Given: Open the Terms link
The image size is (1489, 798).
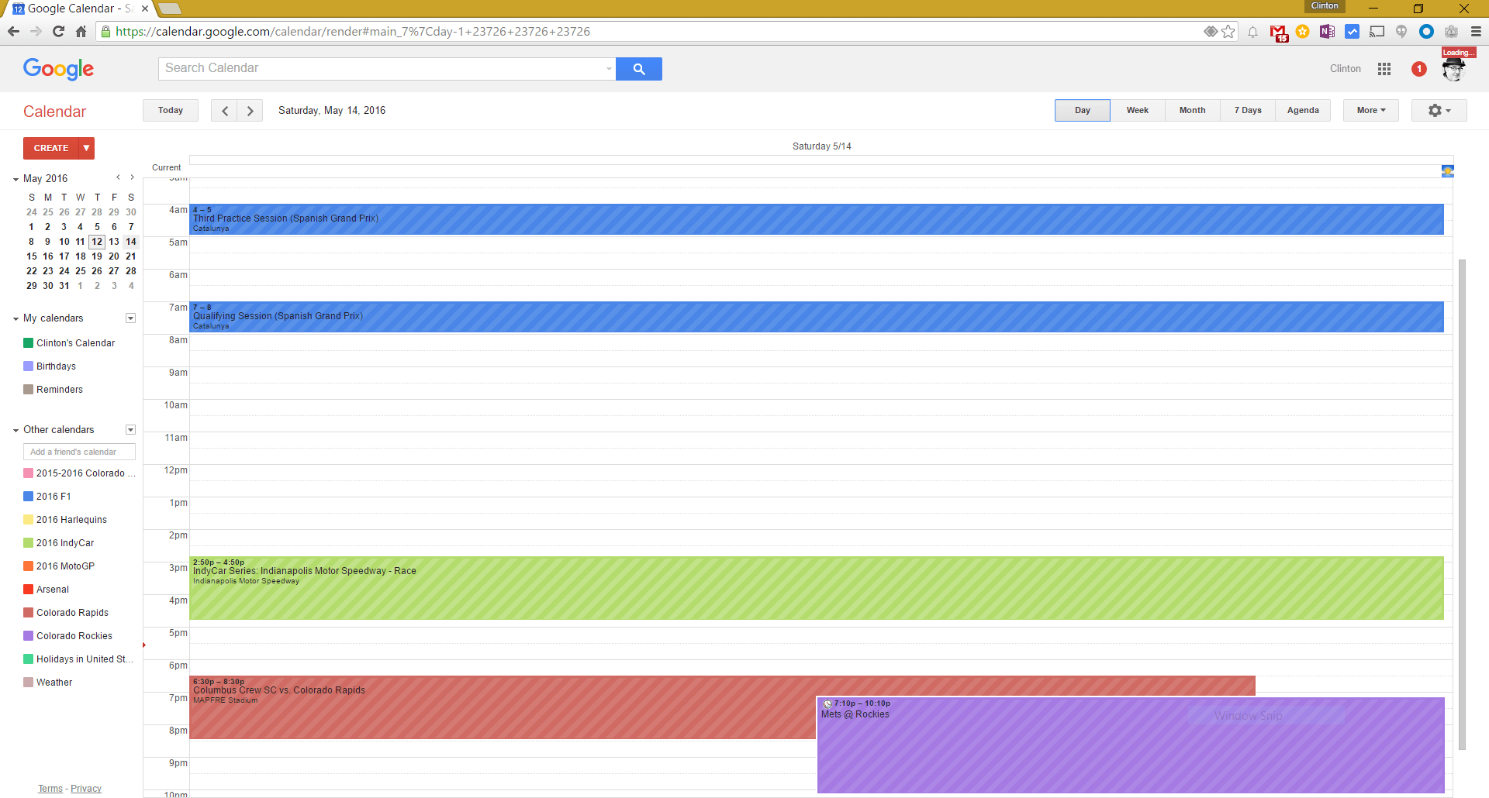Looking at the screenshot, I should tap(50, 789).
